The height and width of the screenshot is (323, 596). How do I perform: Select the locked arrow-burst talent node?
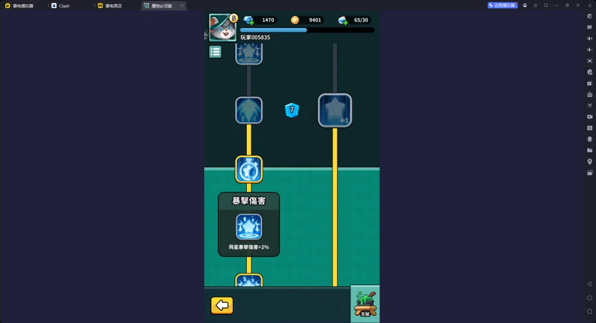[249, 110]
